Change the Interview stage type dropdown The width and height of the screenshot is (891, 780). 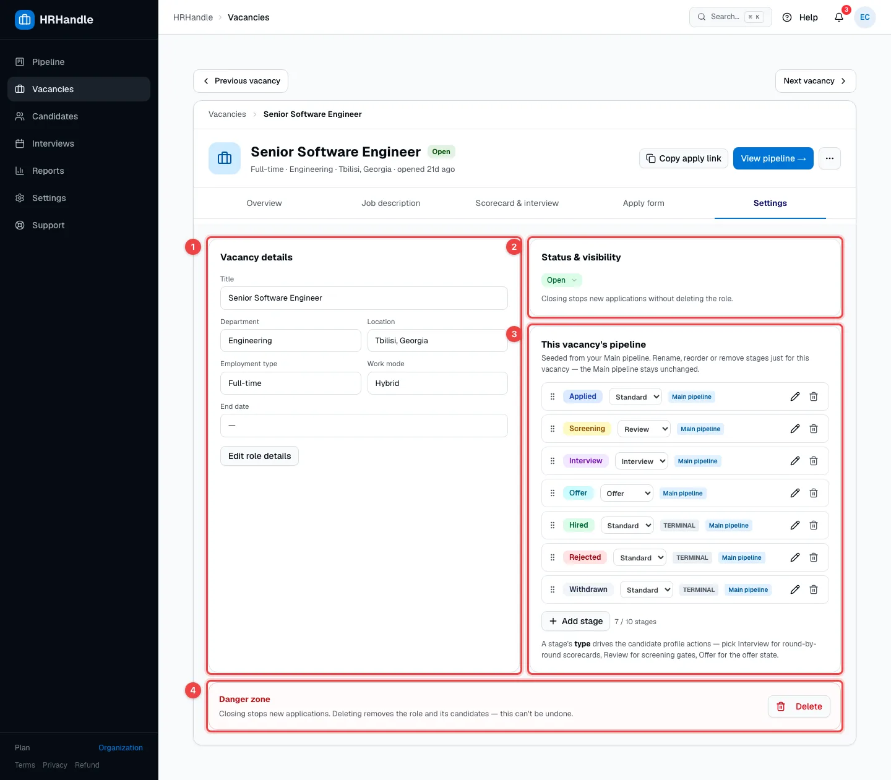click(x=642, y=461)
